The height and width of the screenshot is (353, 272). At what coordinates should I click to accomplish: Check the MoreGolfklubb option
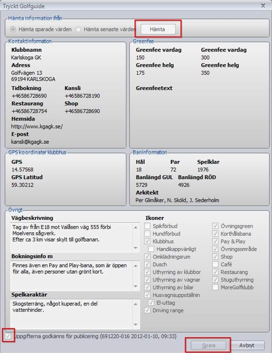[x=215, y=287]
